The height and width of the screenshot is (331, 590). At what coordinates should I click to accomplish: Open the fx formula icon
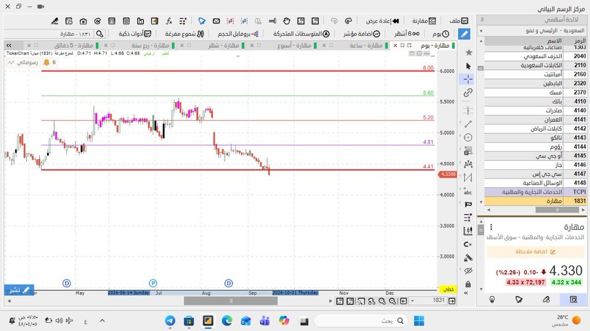[169, 21]
